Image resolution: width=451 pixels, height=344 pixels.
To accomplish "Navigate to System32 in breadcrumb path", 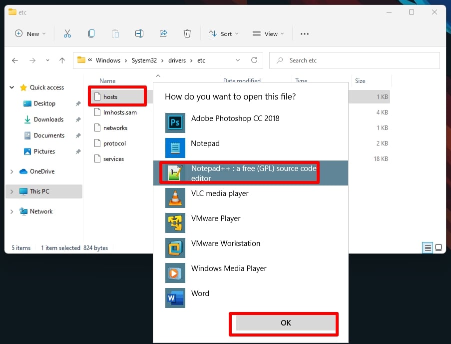I will [x=144, y=60].
